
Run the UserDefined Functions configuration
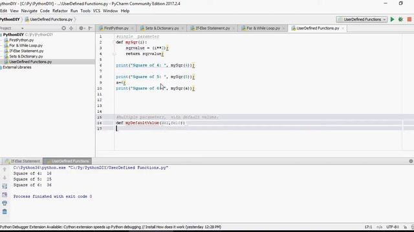coord(393,19)
